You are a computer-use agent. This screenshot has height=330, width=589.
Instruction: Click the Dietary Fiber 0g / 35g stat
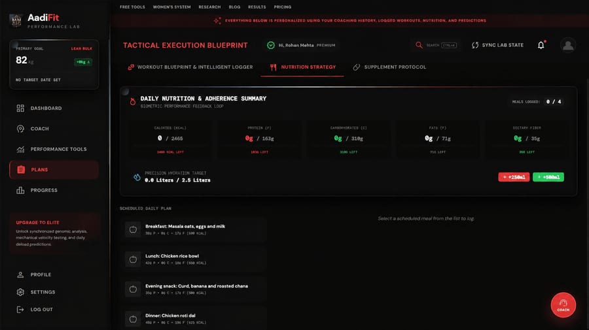pos(527,139)
